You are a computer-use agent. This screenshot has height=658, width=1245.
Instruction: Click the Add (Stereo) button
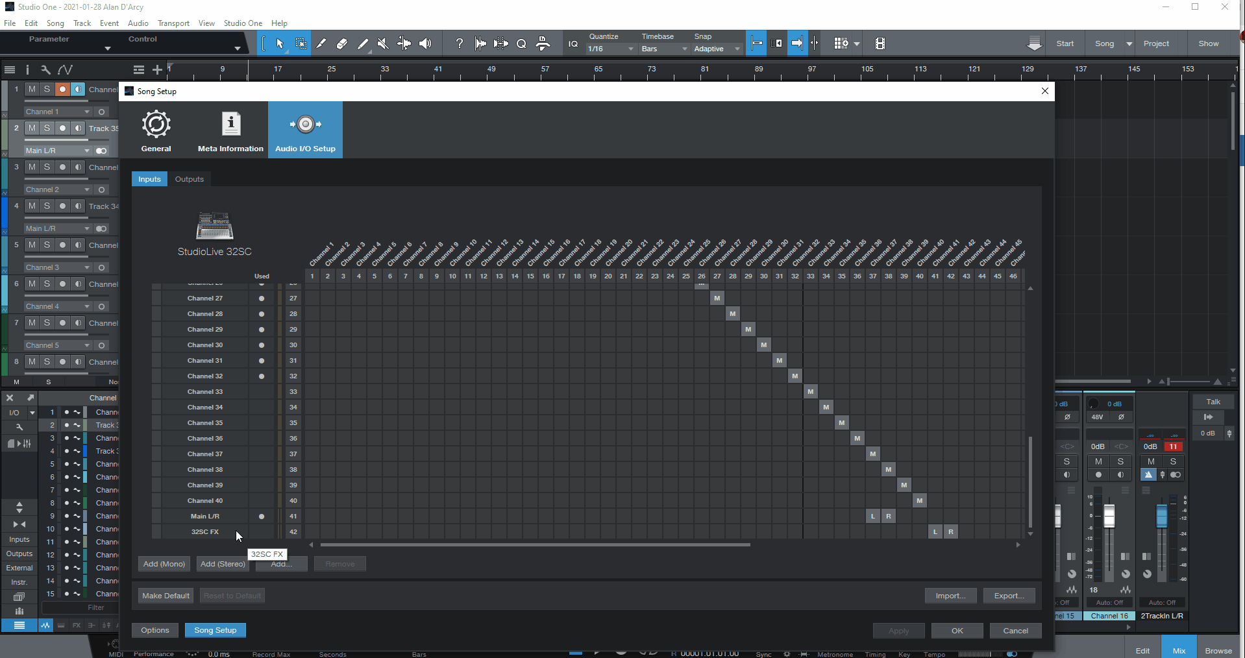click(x=222, y=564)
